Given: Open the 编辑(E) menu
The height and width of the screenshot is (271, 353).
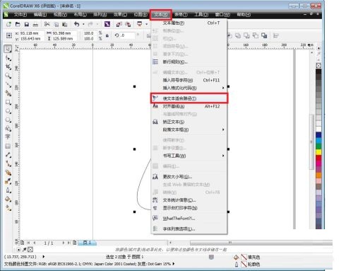Looking at the screenshot, I should (40, 15).
